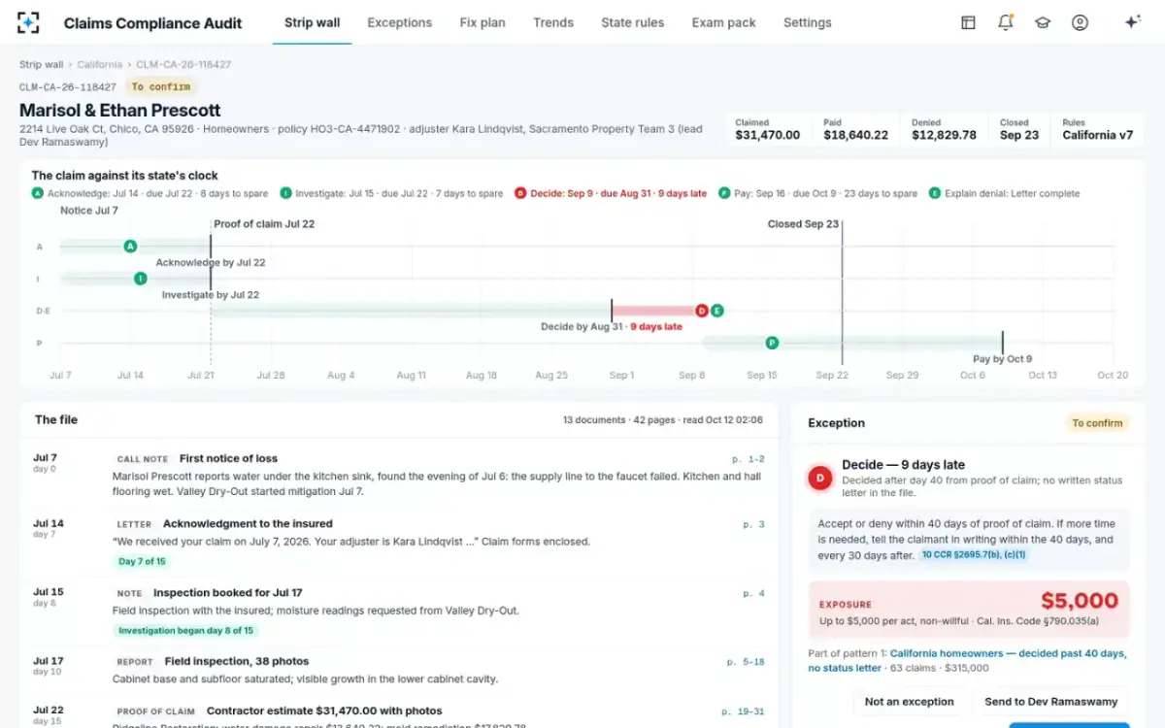
Task: Click Investigation began day 8 of 15 tag
Action: click(x=185, y=631)
